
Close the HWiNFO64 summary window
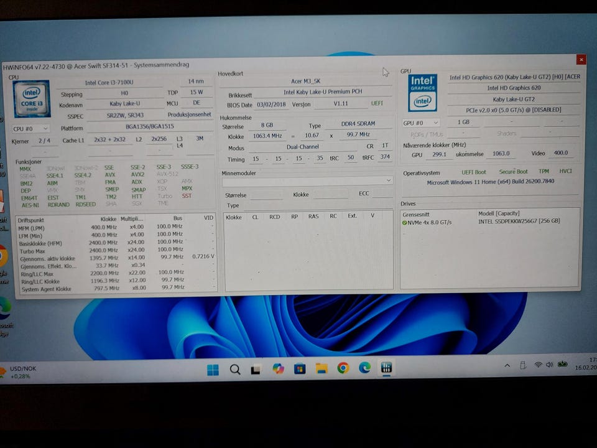click(x=581, y=60)
